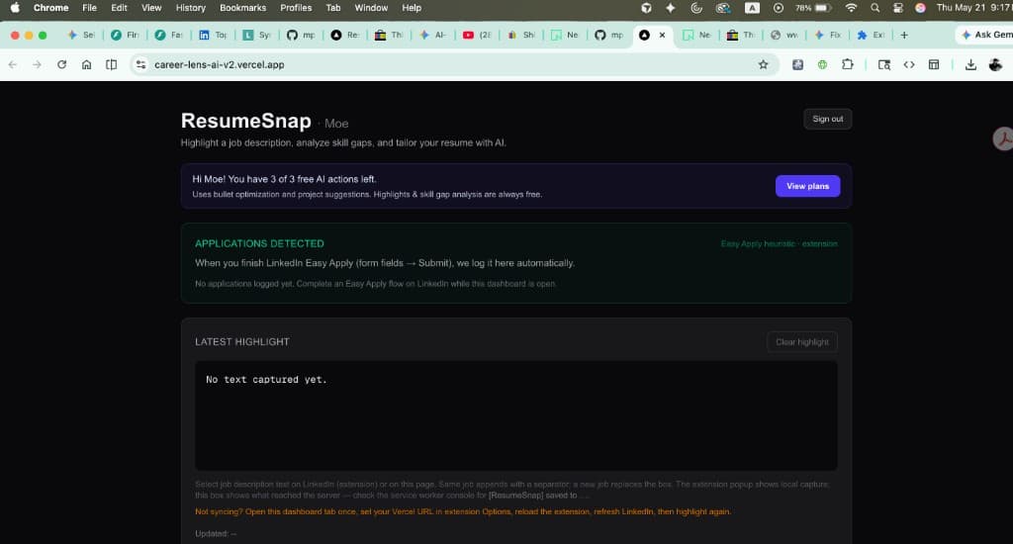Open the Extensions puzzle menu
Screen dimensions: 1013x544
click(x=848, y=64)
